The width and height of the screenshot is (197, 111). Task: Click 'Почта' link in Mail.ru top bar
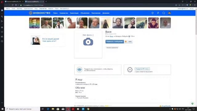[13, 9]
